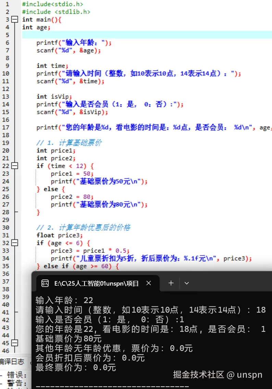Click the price2 = 80; assignment
This screenshot has width=272, height=389.
coord(72,197)
